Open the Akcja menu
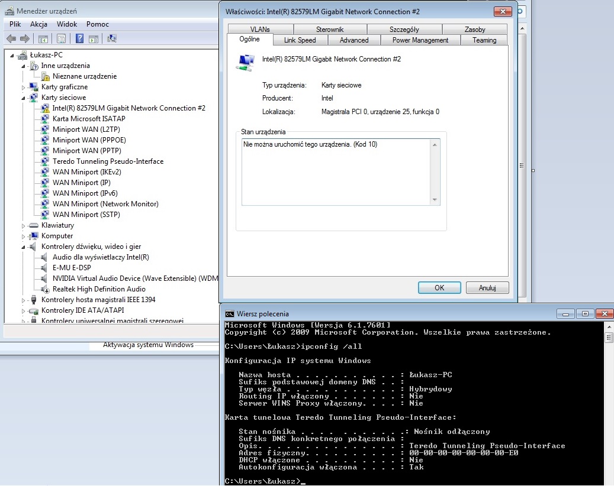The width and height of the screenshot is (614, 486). coord(38,24)
